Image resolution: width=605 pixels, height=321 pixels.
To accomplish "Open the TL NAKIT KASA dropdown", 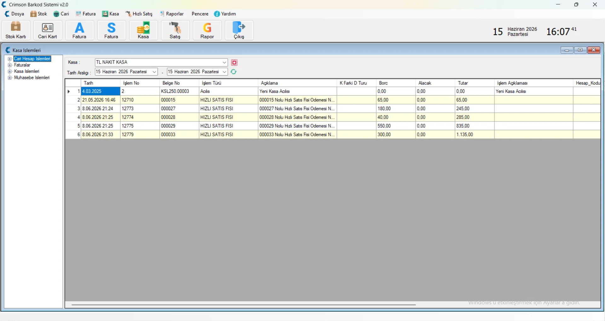I will (224, 62).
